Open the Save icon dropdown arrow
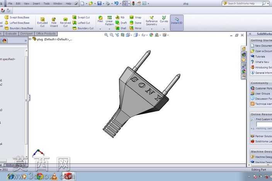 104,3
